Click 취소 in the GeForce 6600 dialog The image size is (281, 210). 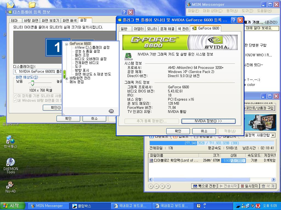point(204,131)
